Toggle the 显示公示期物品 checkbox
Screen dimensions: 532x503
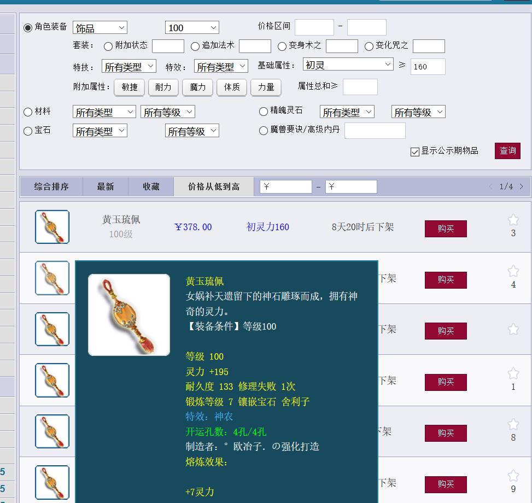(x=414, y=151)
